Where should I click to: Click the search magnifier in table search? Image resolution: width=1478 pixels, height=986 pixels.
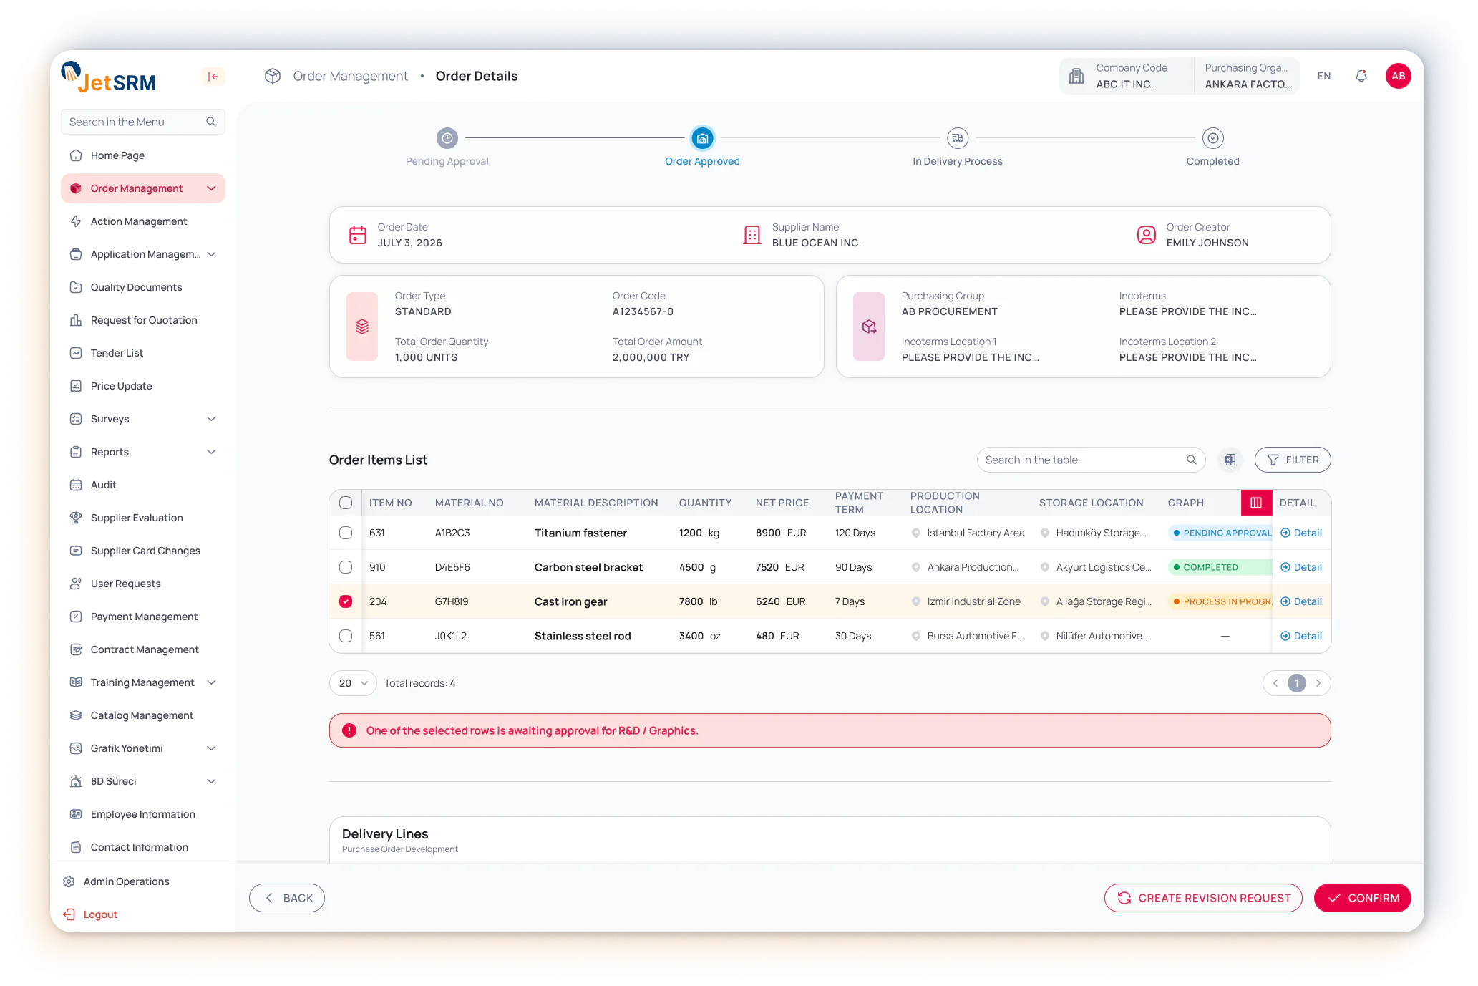click(x=1191, y=460)
